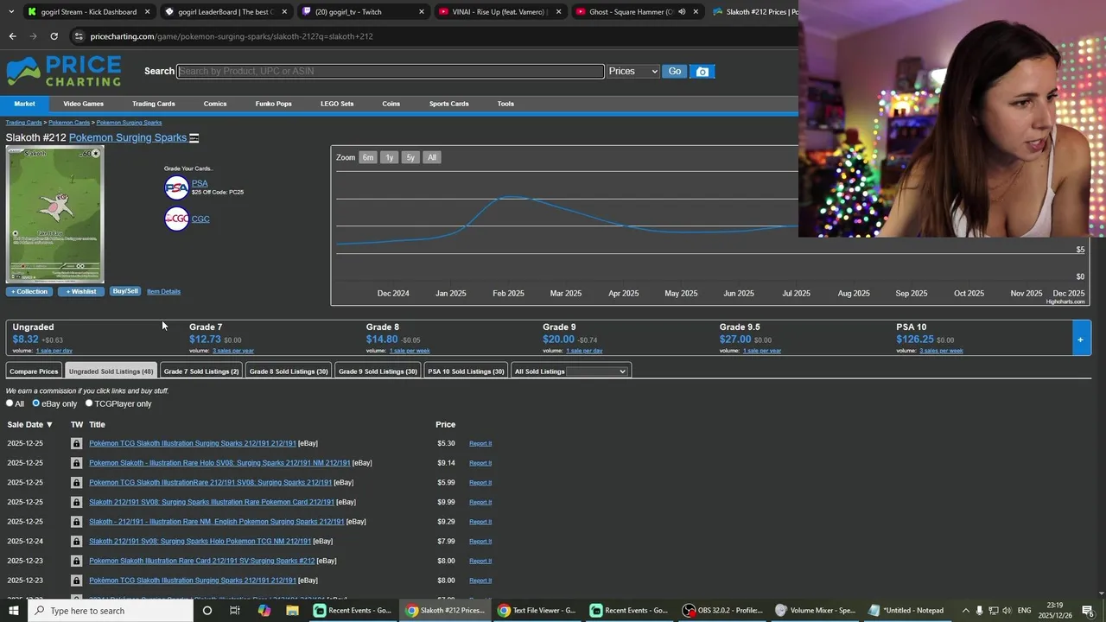Open the Windows Start menu
The height and width of the screenshot is (622, 1106).
pyautogui.click(x=13, y=611)
